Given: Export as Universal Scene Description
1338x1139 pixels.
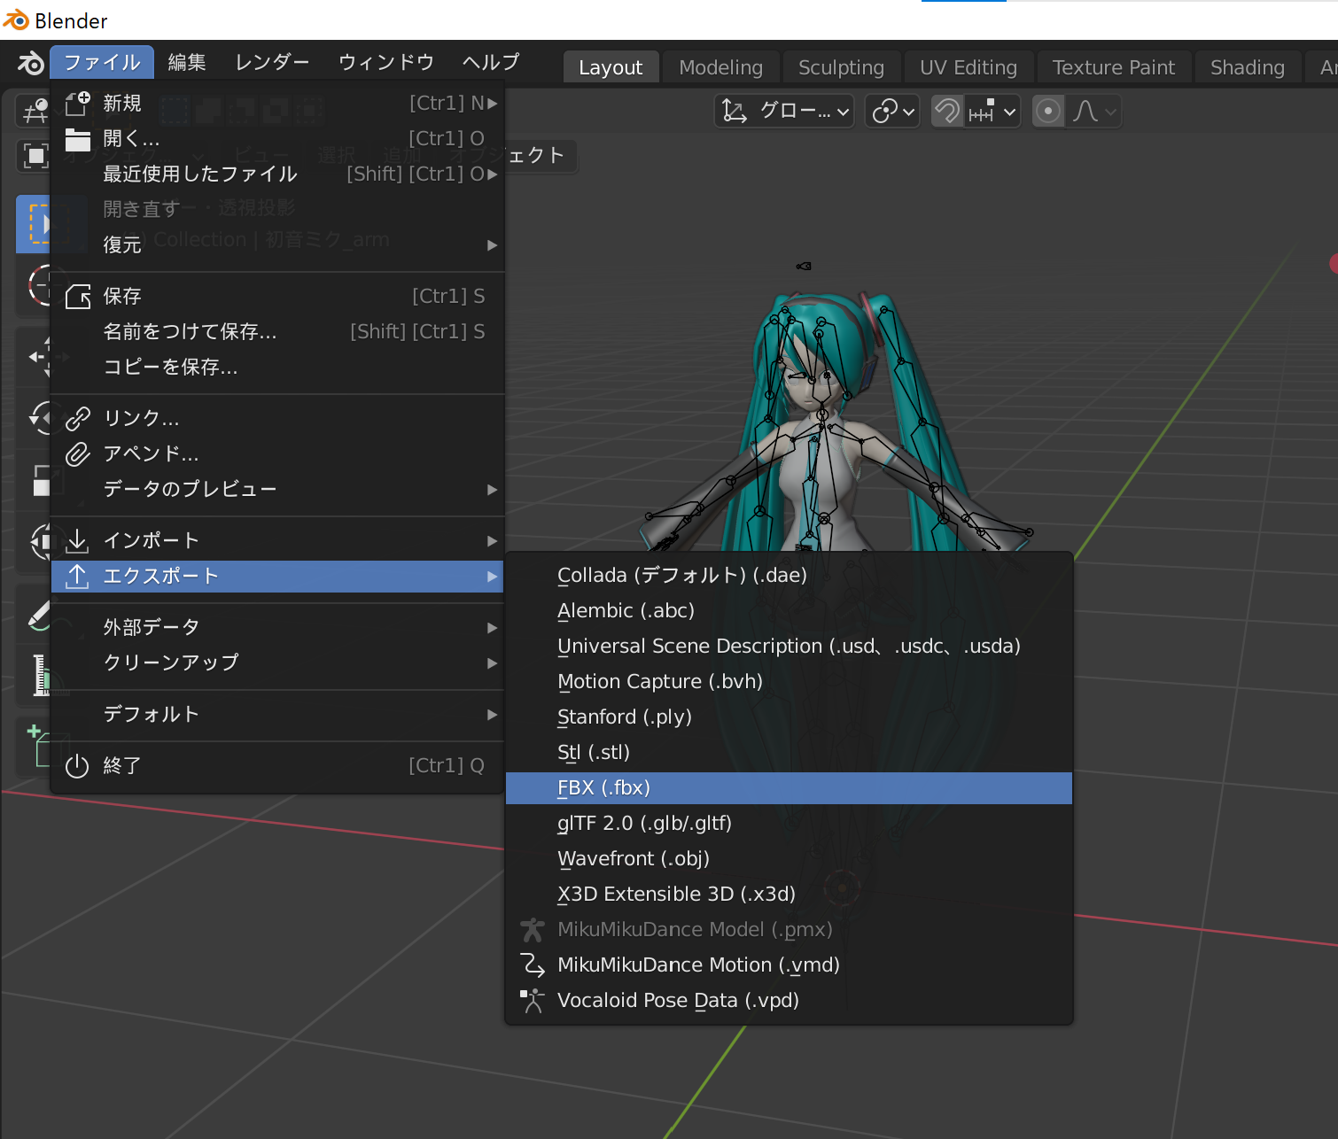Looking at the screenshot, I should (789, 646).
